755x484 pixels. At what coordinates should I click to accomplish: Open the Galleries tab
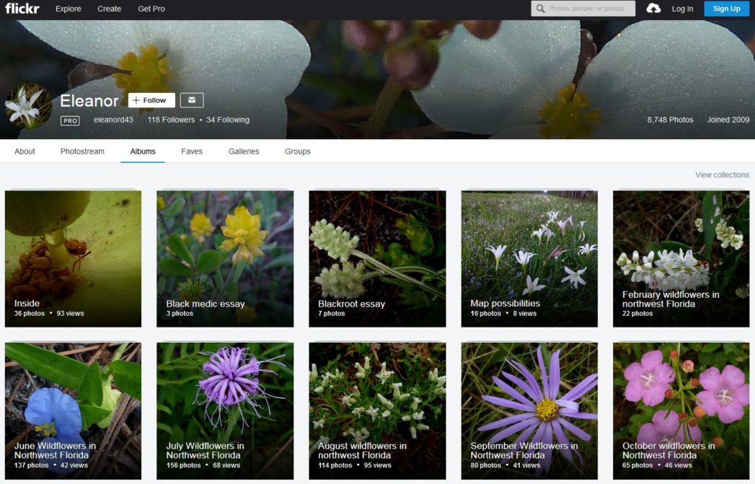tap(244, 151)
